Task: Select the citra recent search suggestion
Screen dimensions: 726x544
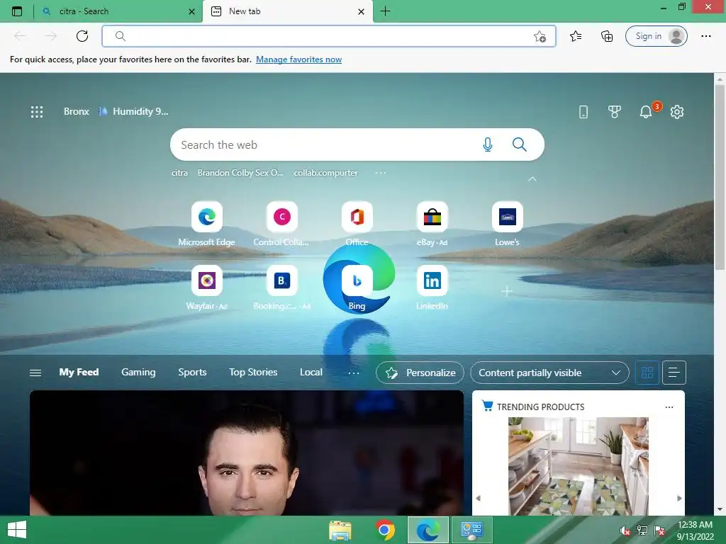Action: 179,173
